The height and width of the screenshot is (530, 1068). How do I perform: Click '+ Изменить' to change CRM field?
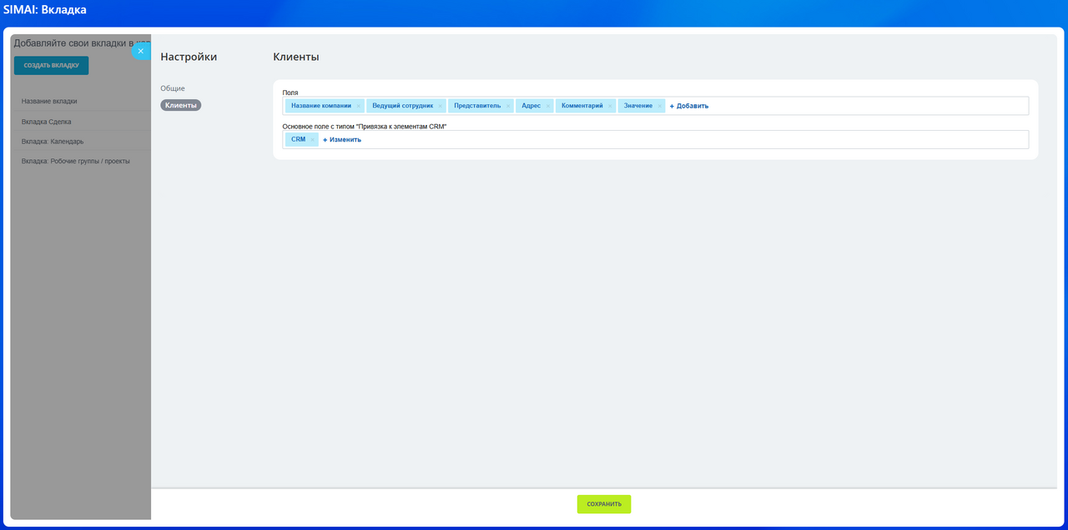click(342, 139)
